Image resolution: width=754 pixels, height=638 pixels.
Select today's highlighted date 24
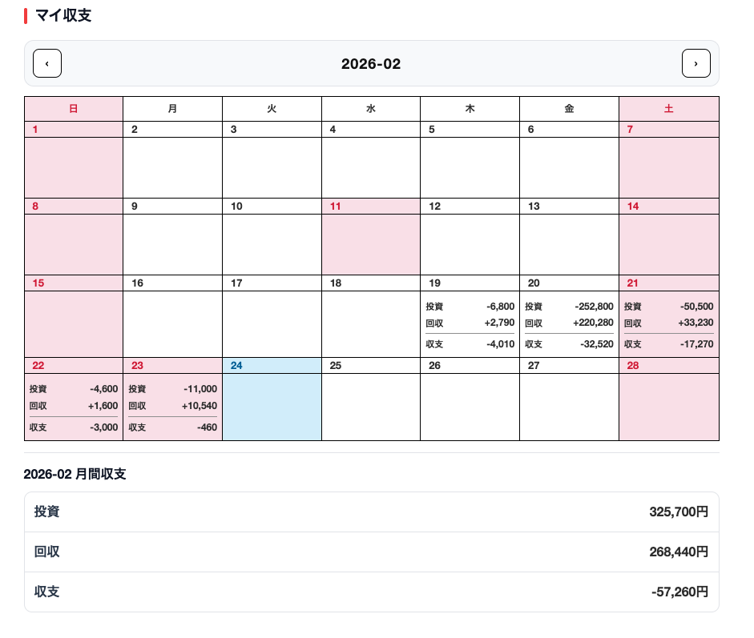coord(272,399)
